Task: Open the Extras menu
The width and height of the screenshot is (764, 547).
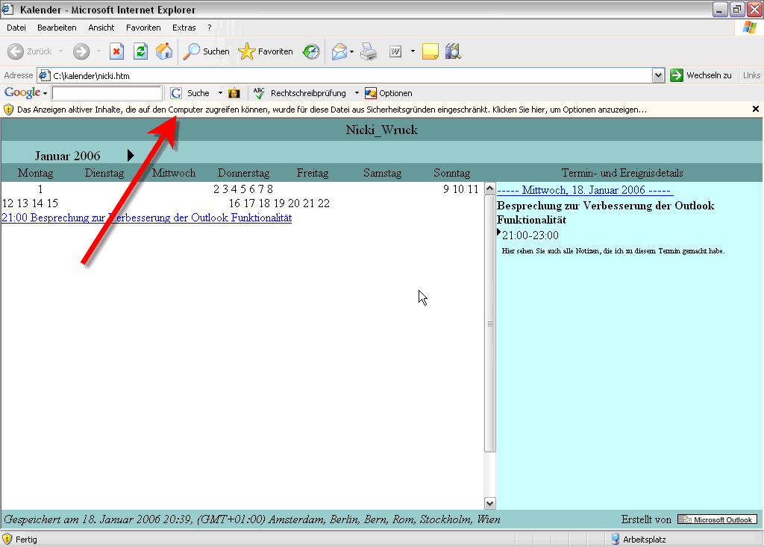Action: coord(184,28)
